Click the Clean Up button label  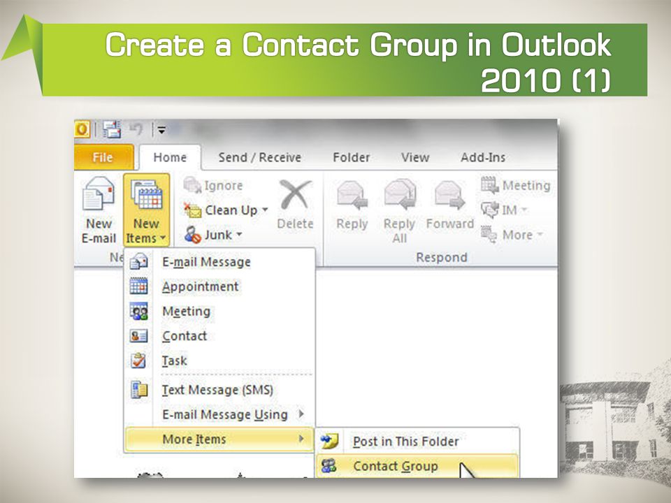(231, 210)
